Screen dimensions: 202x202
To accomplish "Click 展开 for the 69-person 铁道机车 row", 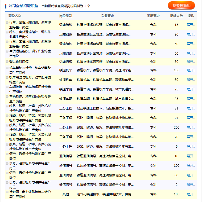I will [191, 80].
